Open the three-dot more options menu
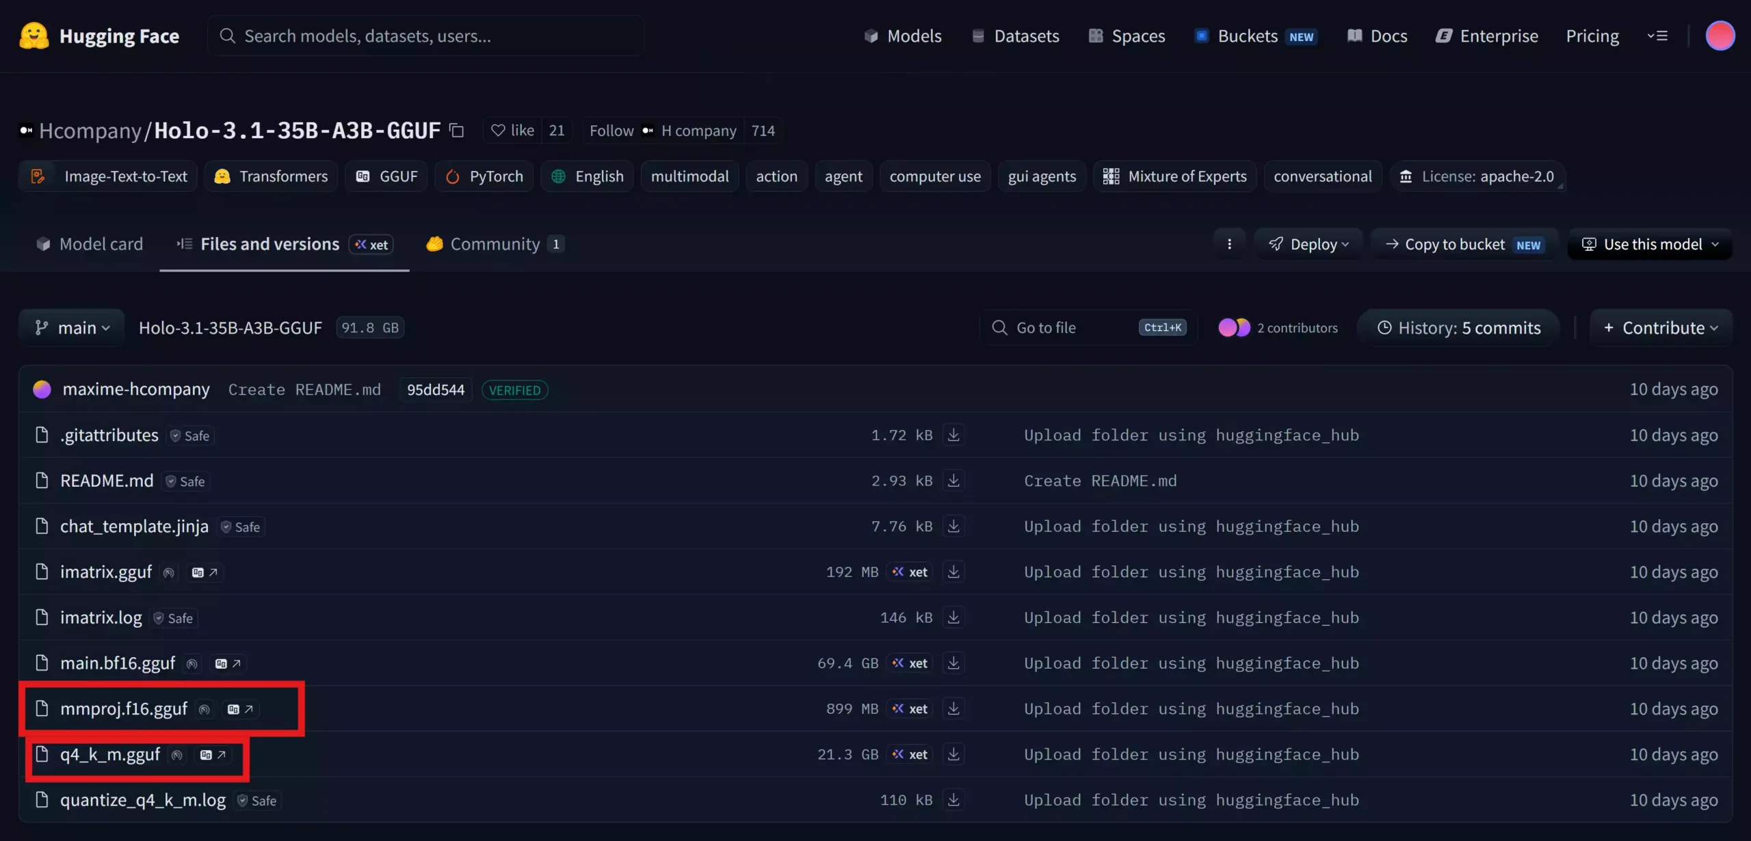1751x841 pixels. [1229, 244]
